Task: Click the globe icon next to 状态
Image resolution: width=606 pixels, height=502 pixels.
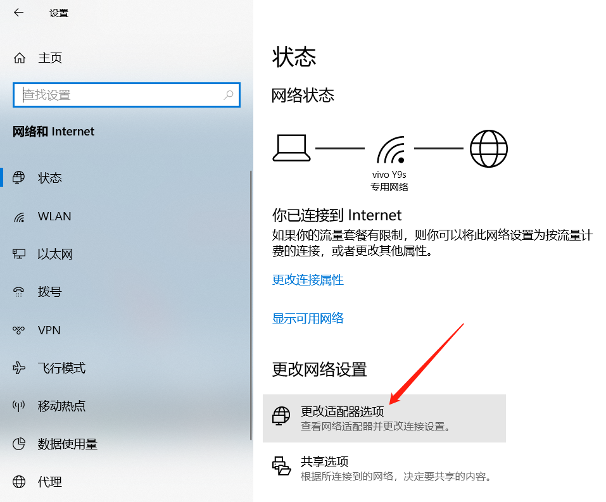Action: click(18, 178)
